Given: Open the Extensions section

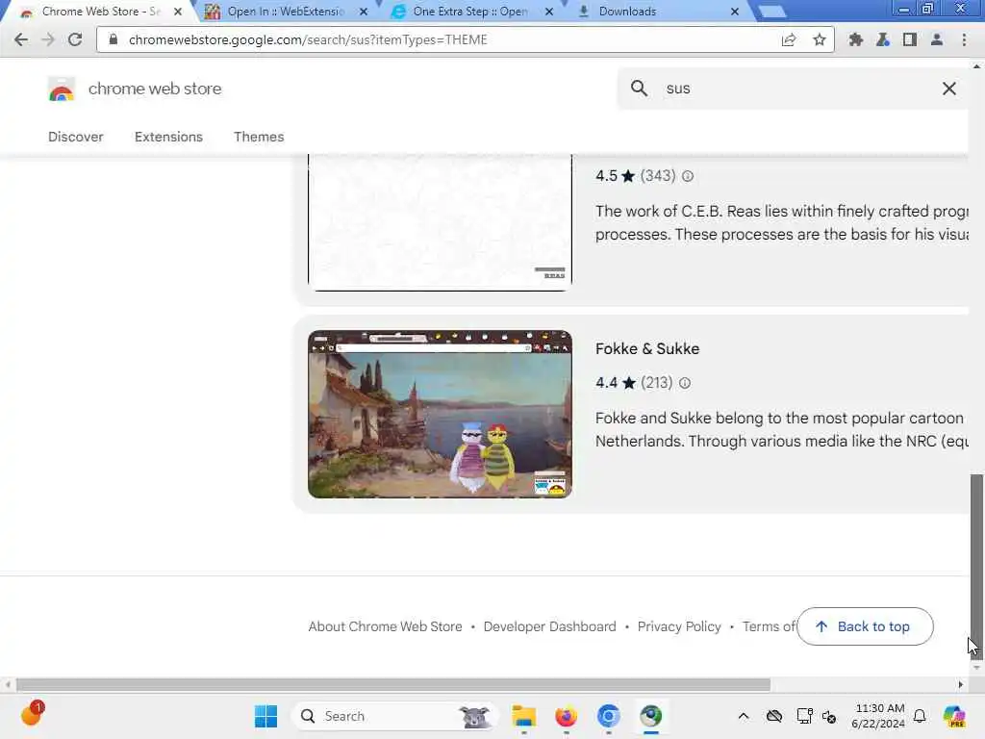Looking at the screenshot, I should 168,137.
